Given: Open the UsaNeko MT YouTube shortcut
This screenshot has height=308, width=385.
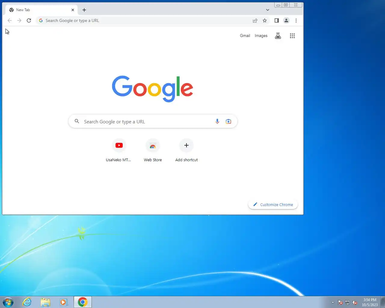Looking at the screenshot, I should pyautogui.click(x=119, y=150).
